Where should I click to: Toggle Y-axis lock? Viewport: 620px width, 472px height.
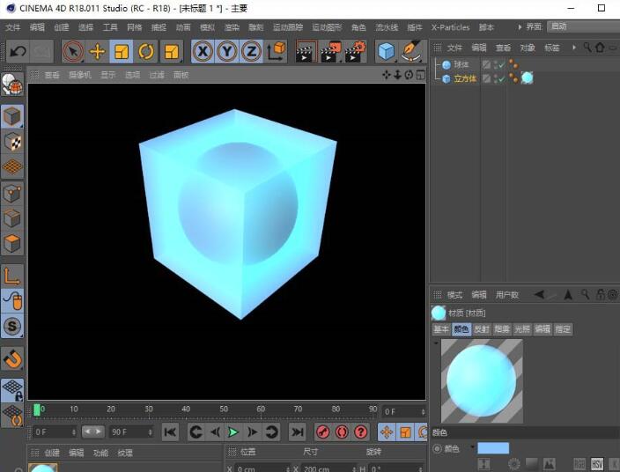click(x=227, y=52)
